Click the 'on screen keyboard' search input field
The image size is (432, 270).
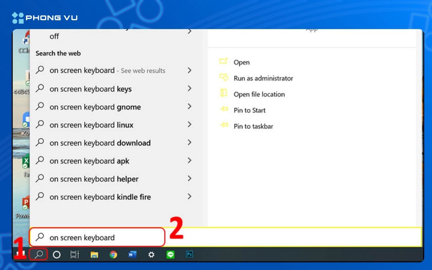click(96, 237)
